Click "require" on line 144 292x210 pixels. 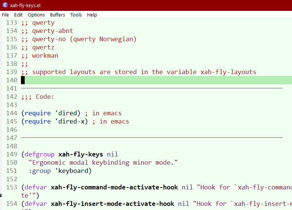click(38, 113)
